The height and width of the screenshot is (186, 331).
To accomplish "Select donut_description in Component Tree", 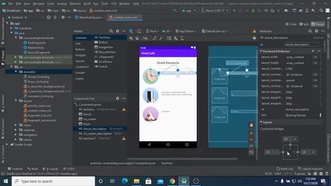I will [100, 129].
